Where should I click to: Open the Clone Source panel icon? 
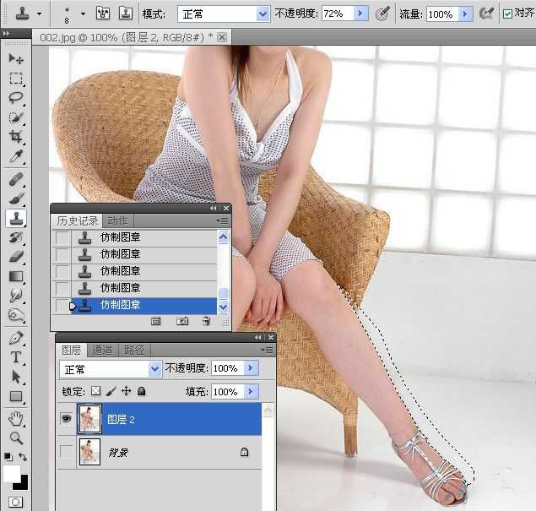126,14
